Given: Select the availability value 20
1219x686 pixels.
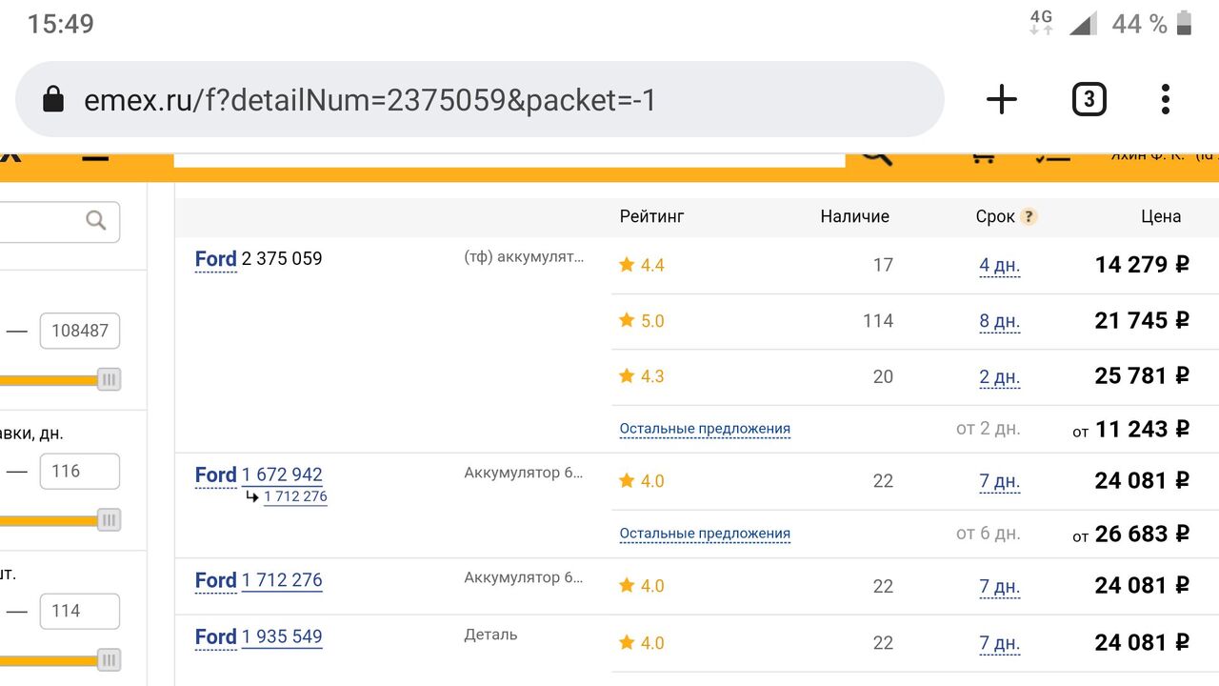Looking at the screenshot, I should tap(883, 376).
